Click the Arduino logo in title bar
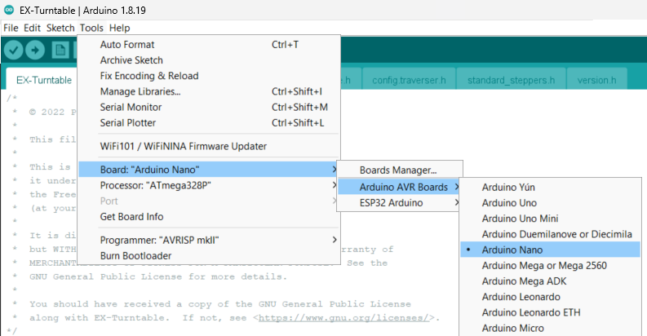647x336 pixels. [8, 10]
